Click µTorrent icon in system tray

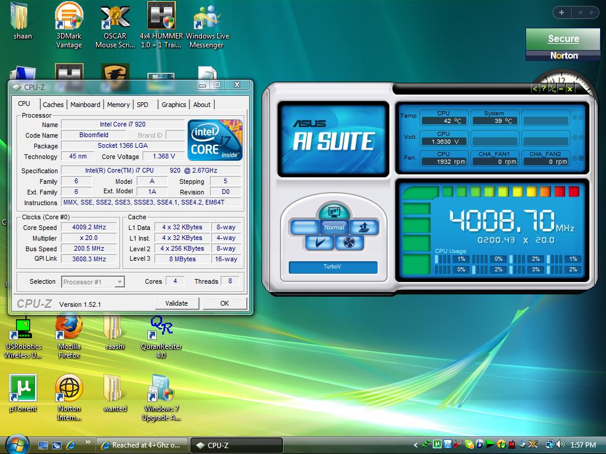click(437, 445)
